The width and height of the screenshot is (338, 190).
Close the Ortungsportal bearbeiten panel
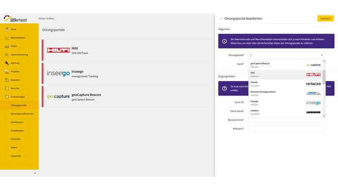221,18
